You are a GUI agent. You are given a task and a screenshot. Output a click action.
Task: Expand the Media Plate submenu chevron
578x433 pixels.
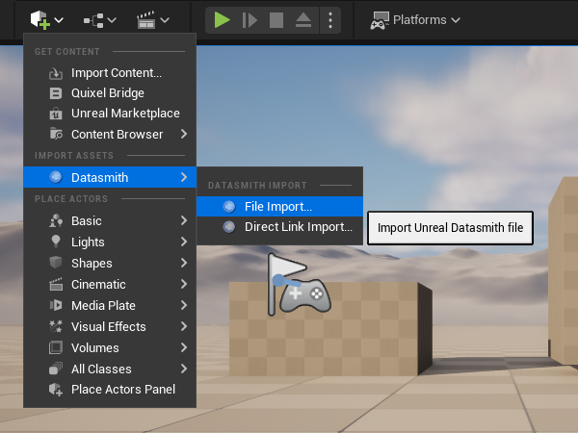[184, 305]
